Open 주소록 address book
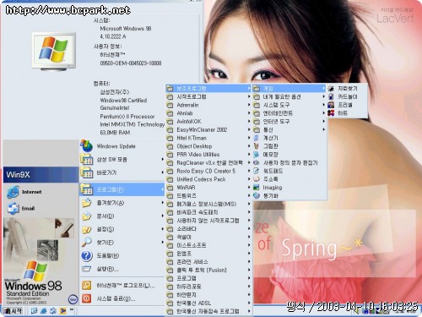 [289, 179]
